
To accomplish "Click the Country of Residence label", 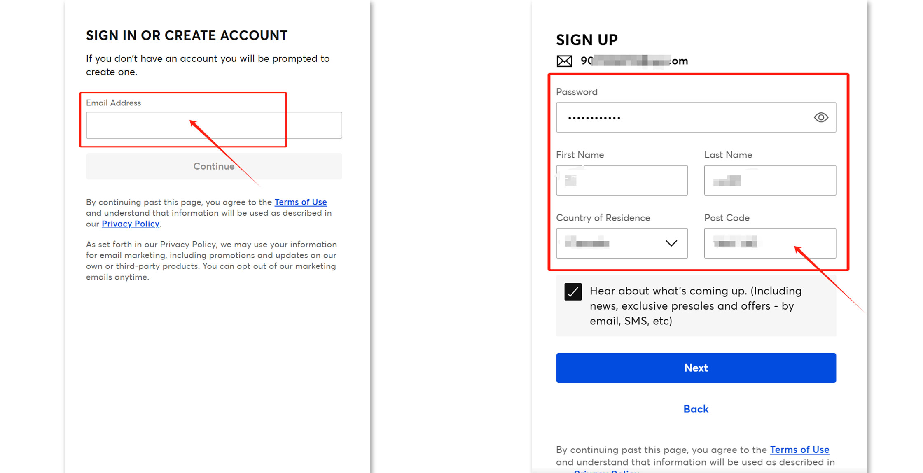I will pos(603,218).
